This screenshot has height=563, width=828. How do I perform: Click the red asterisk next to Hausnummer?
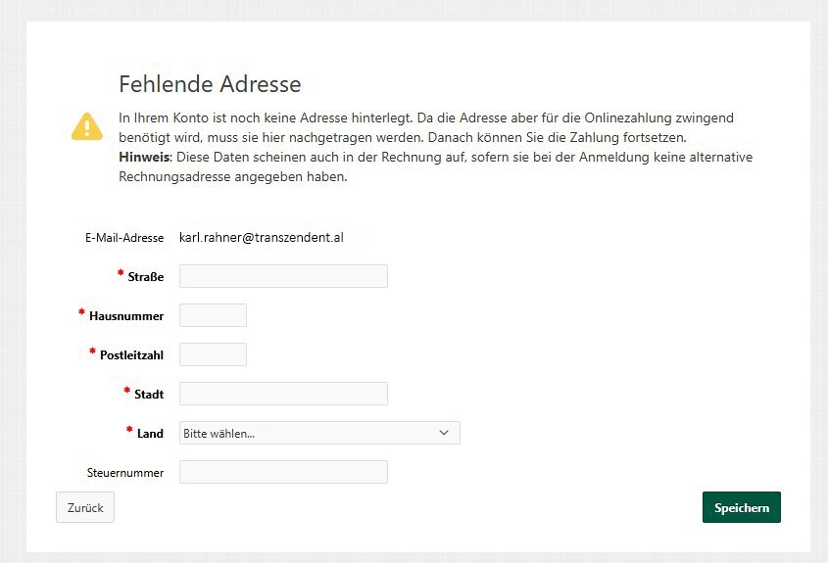[x=81, y=312]
